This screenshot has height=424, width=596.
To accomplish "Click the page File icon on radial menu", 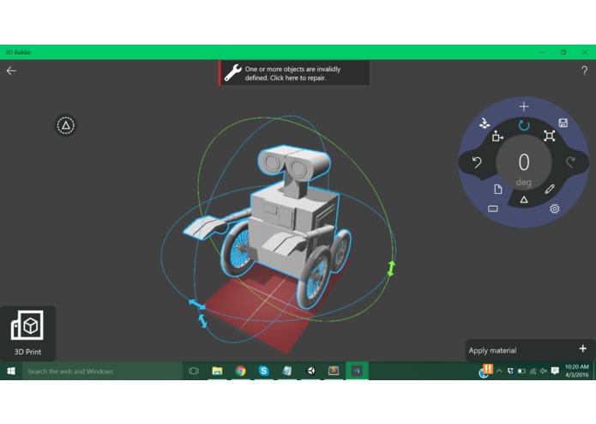I will point(498,189).
